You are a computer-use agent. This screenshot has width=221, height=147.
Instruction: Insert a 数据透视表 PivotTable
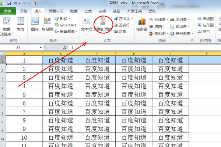pyautogui.click(x=7, y=26)
